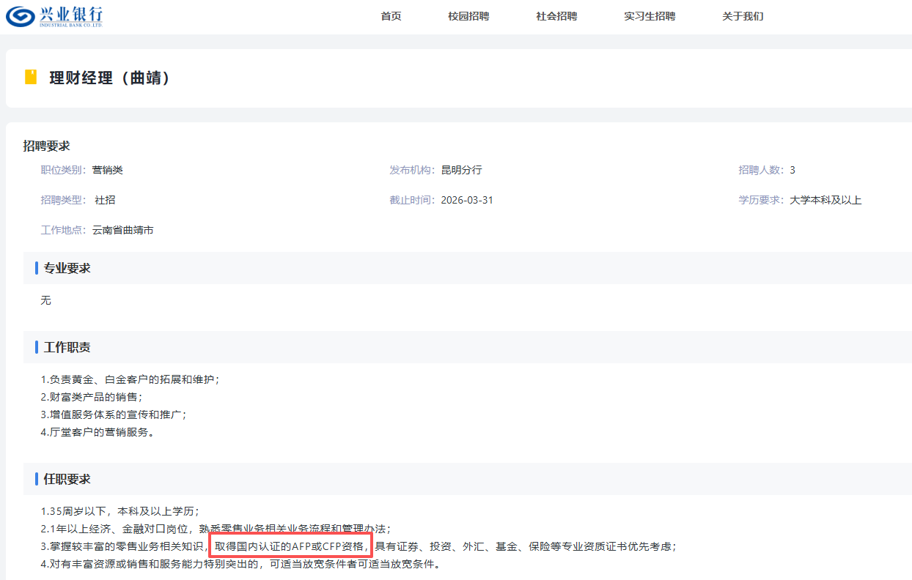Click the 社招 recruitment type value
The height and width of the screenshot is (580, 912).
(x=105, y=200)
